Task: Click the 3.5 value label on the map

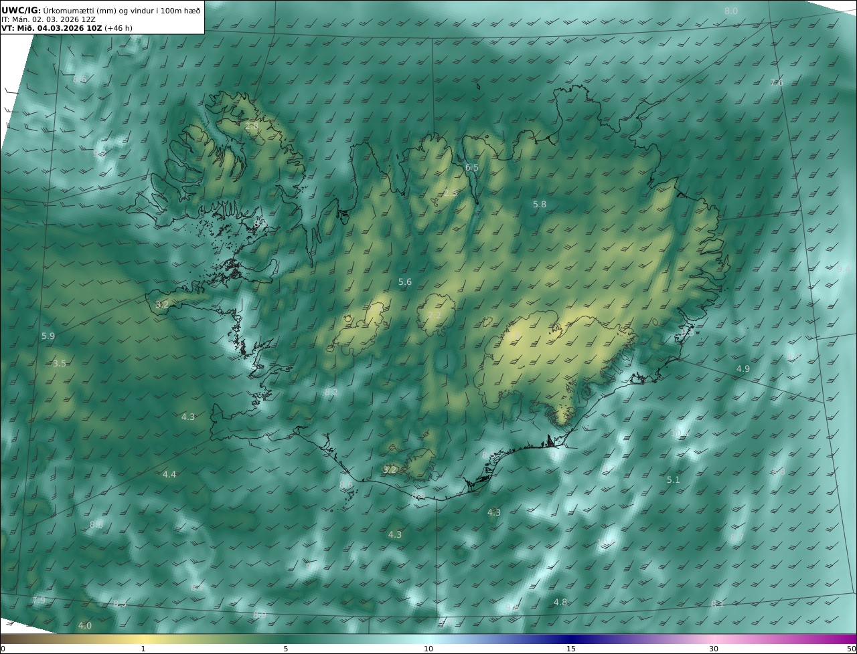Action: click(x=60, y=363)
